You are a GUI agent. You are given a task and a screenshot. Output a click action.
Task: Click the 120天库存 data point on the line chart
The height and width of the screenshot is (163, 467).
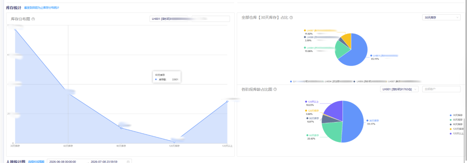tap(174, 141)
